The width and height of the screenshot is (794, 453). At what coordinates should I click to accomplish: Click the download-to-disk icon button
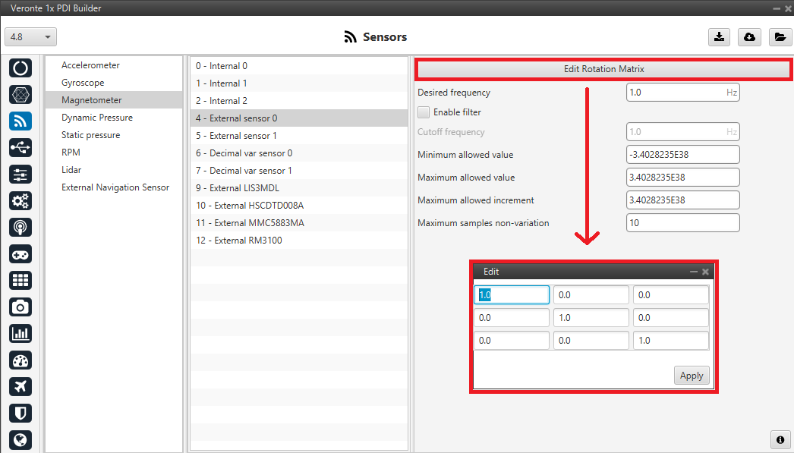719,37
